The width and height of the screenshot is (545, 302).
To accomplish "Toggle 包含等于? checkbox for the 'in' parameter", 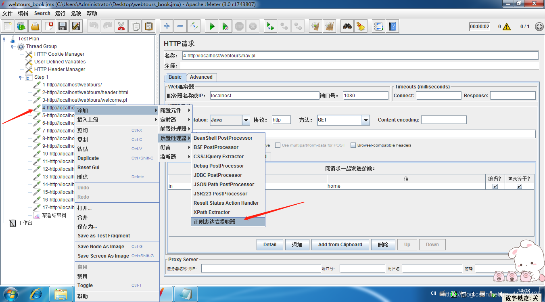I will [x=519, y=186].
